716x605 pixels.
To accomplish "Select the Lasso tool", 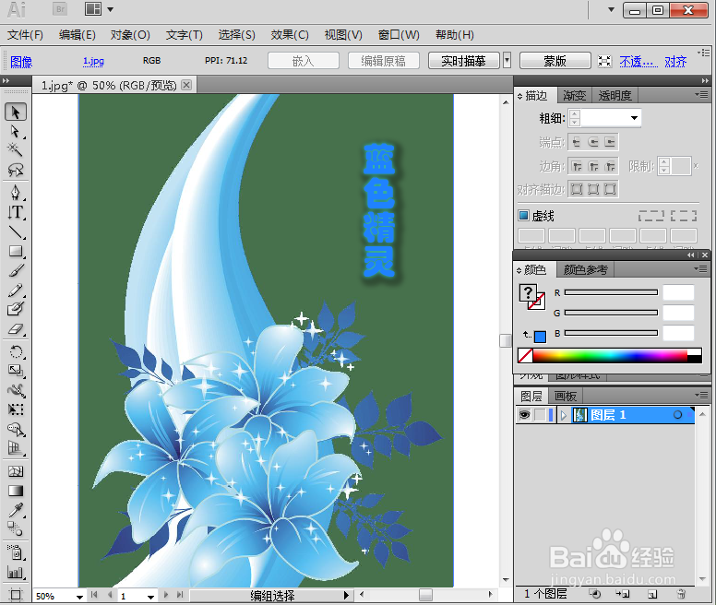I will [16, 170].
